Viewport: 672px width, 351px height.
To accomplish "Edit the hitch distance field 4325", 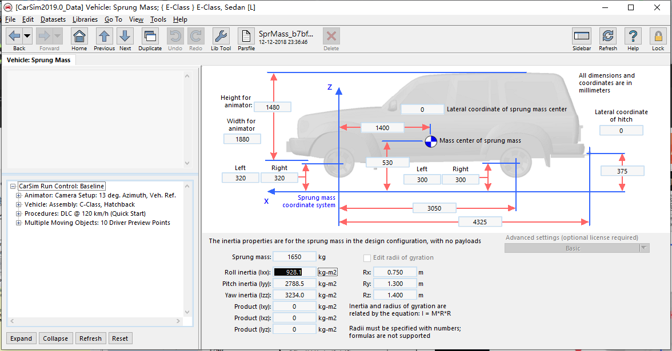I will (480, 221).
